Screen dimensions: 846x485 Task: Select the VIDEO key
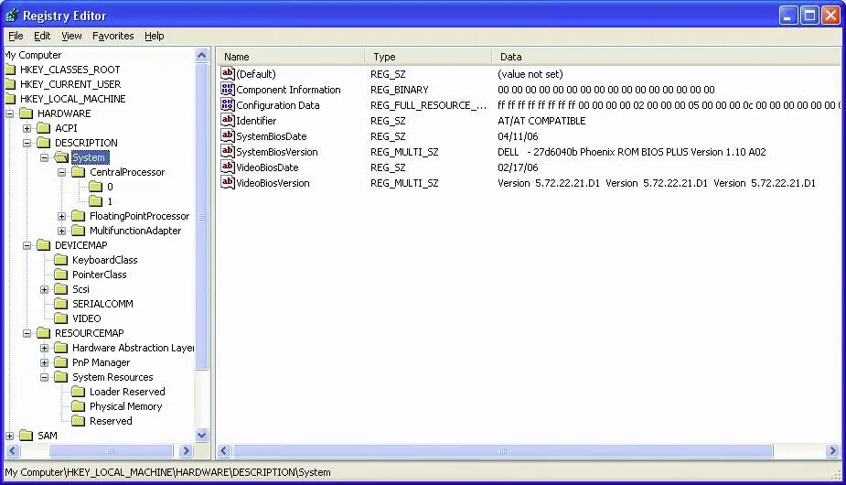(86, 318)
